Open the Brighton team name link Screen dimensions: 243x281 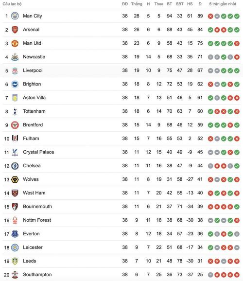pos(32,84)
